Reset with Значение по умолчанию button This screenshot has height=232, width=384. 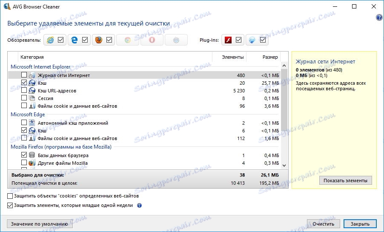[x=40, y=224]
